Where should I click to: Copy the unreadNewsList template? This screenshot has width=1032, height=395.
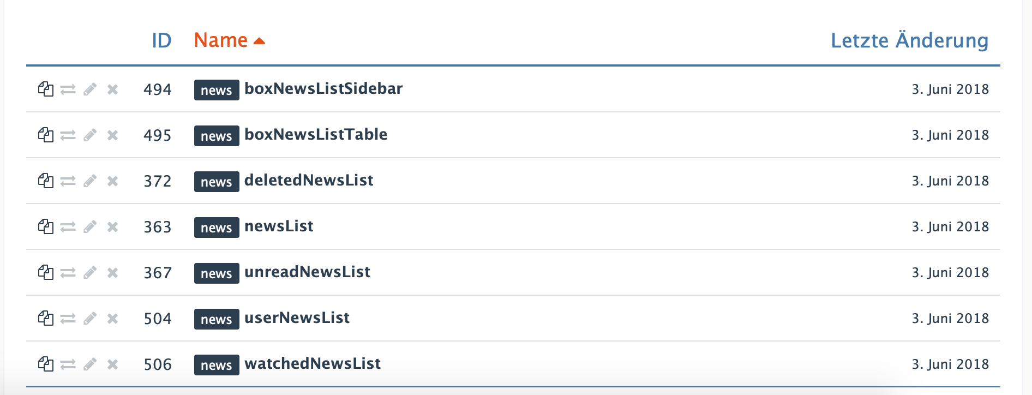click(x=46, y=272)
